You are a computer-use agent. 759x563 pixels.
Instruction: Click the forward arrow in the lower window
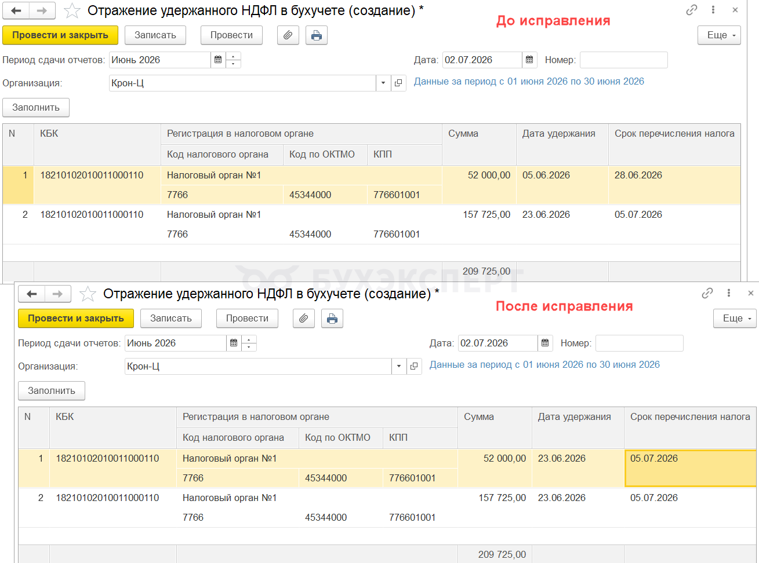[58, 294]
